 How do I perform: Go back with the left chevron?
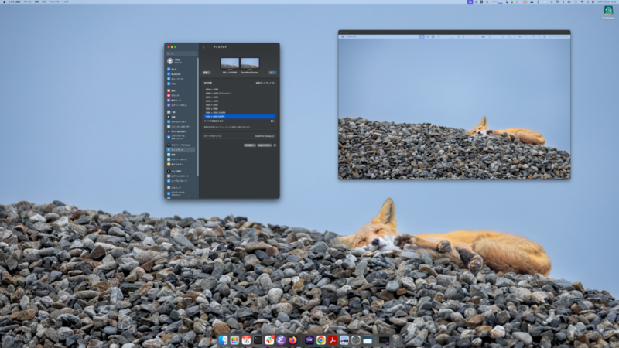tap(203, 47)
